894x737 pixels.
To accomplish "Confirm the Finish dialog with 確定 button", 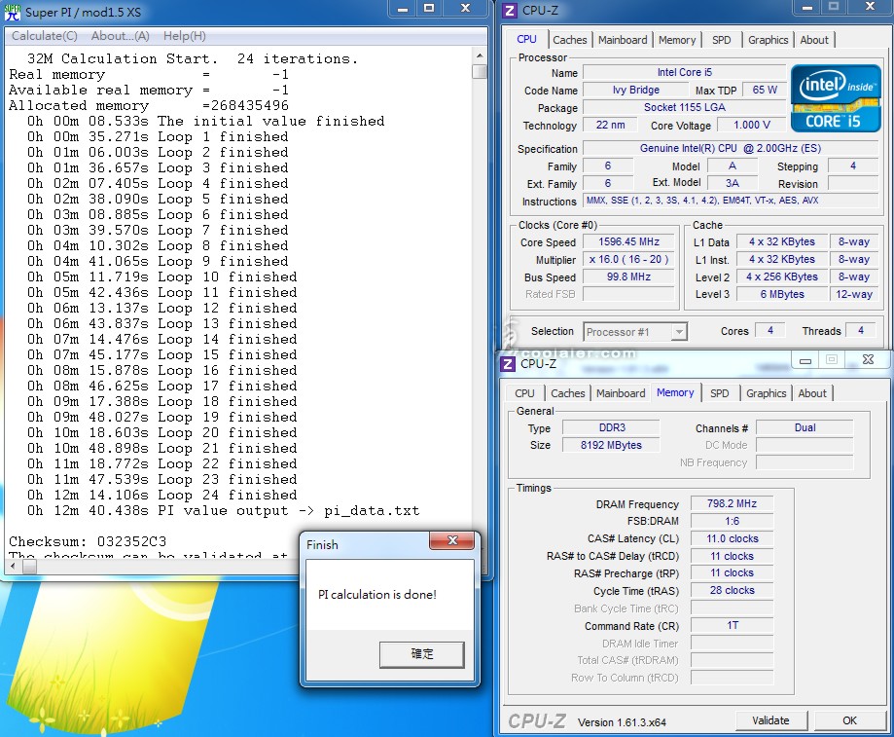I will [422, 653].
